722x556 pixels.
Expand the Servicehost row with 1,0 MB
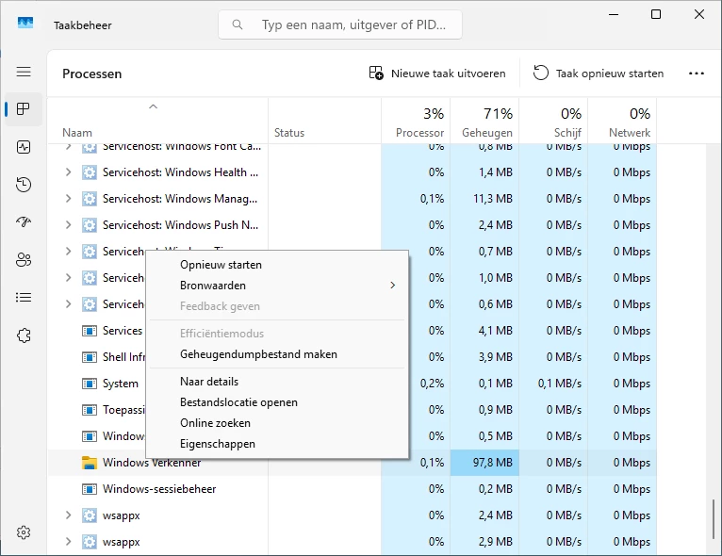pyautogui.click(x=68, y=278)
